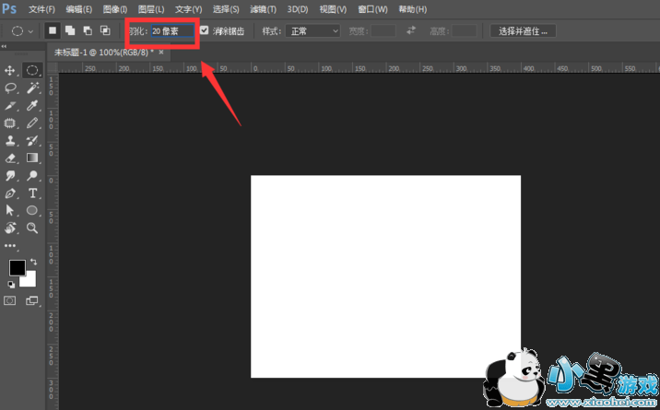Open the 视图(V) menu
The image size is (660, 410).
[x=333, y=9]
